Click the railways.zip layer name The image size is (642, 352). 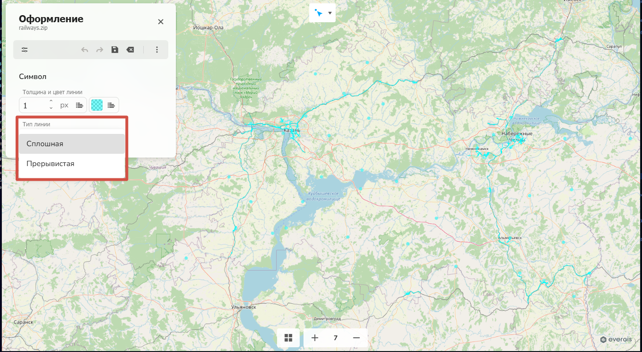pyautogui.click(x=33, y=28)
